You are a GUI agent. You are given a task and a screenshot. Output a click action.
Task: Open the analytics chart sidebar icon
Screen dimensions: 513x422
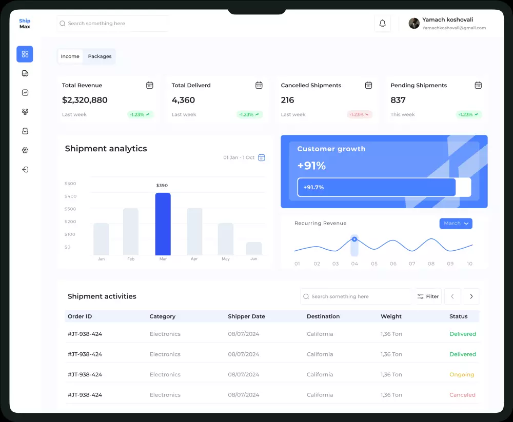(25, 93)
